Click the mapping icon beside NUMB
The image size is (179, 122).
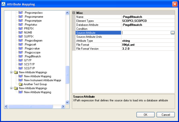click(x=20, y=32)
